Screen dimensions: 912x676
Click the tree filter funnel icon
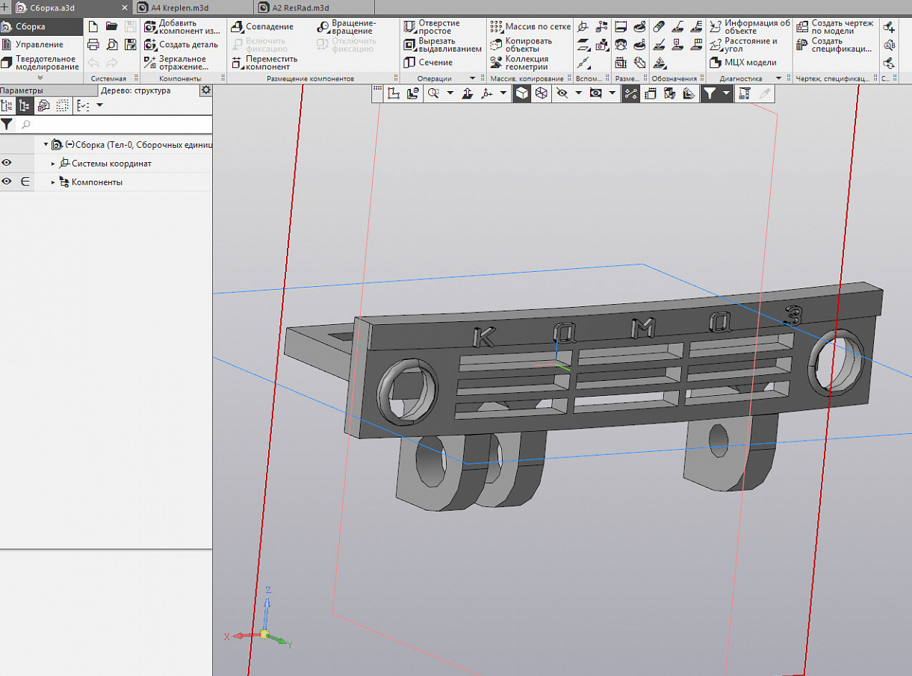click(7, 124)
